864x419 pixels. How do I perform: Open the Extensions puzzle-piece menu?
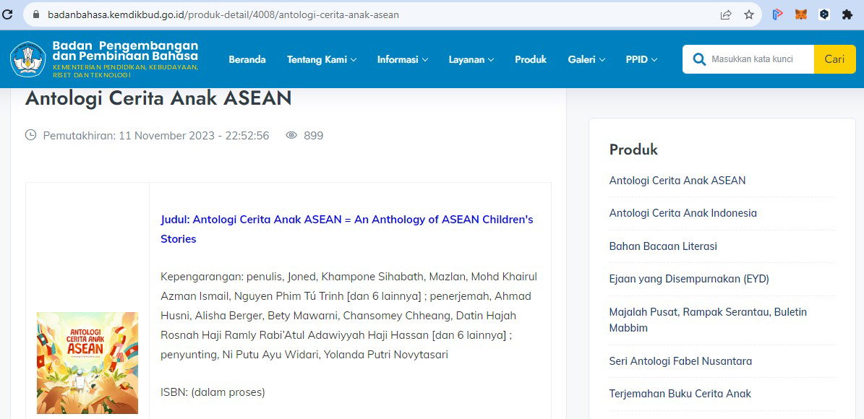pyautogui.click(x=847, y=15)
